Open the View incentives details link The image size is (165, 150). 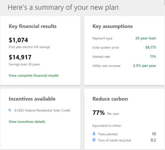click(x=27, y=121)
